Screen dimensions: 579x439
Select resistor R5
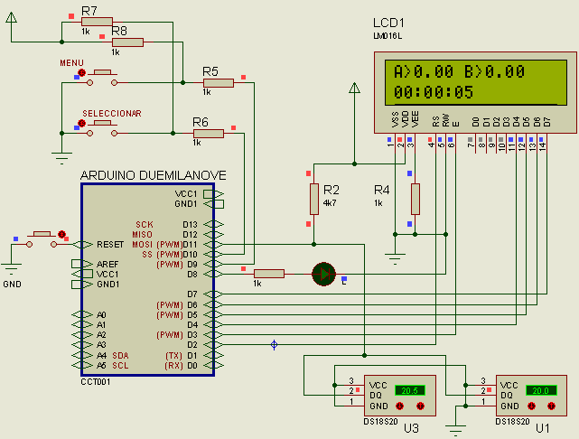219,83
